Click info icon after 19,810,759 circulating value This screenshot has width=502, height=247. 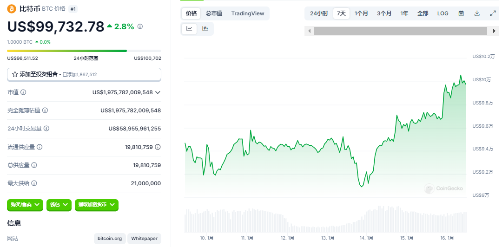(x=158, y=147)
